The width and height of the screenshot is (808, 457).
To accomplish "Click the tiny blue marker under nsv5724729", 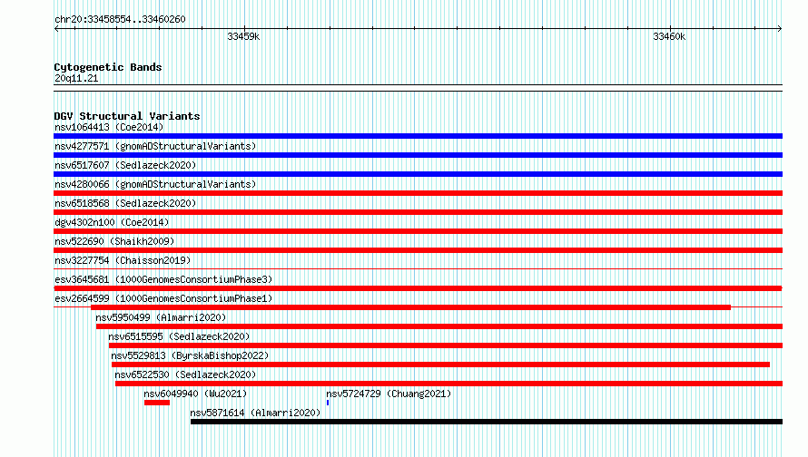I will [x=328, y=403].
